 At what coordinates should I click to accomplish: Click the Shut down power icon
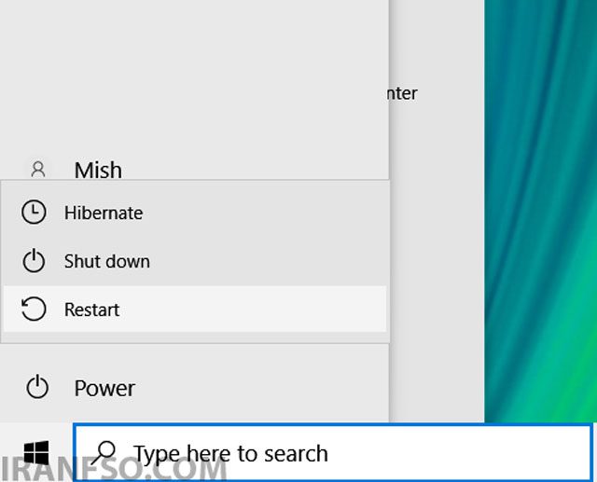(34, 261)
